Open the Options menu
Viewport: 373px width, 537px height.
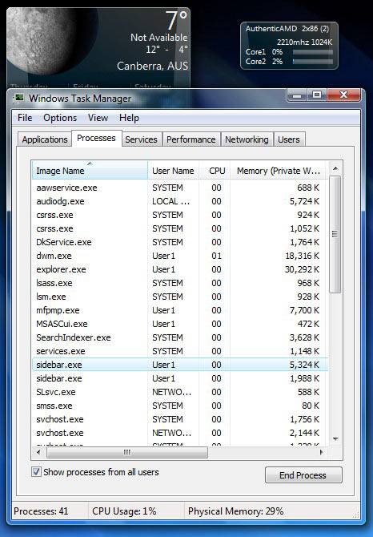(x=60, y=118)
